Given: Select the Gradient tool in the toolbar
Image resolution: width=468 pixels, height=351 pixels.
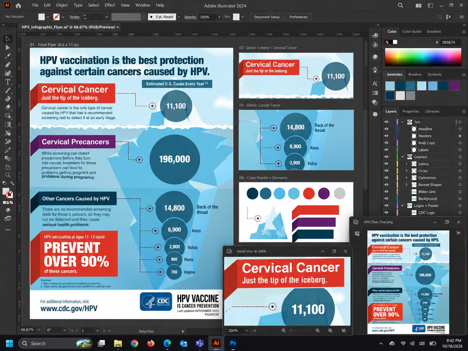Looking at the screenshot, I should point(8,124).
